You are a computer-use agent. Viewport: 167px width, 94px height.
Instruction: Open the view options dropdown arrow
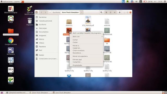tap(115, 12)
